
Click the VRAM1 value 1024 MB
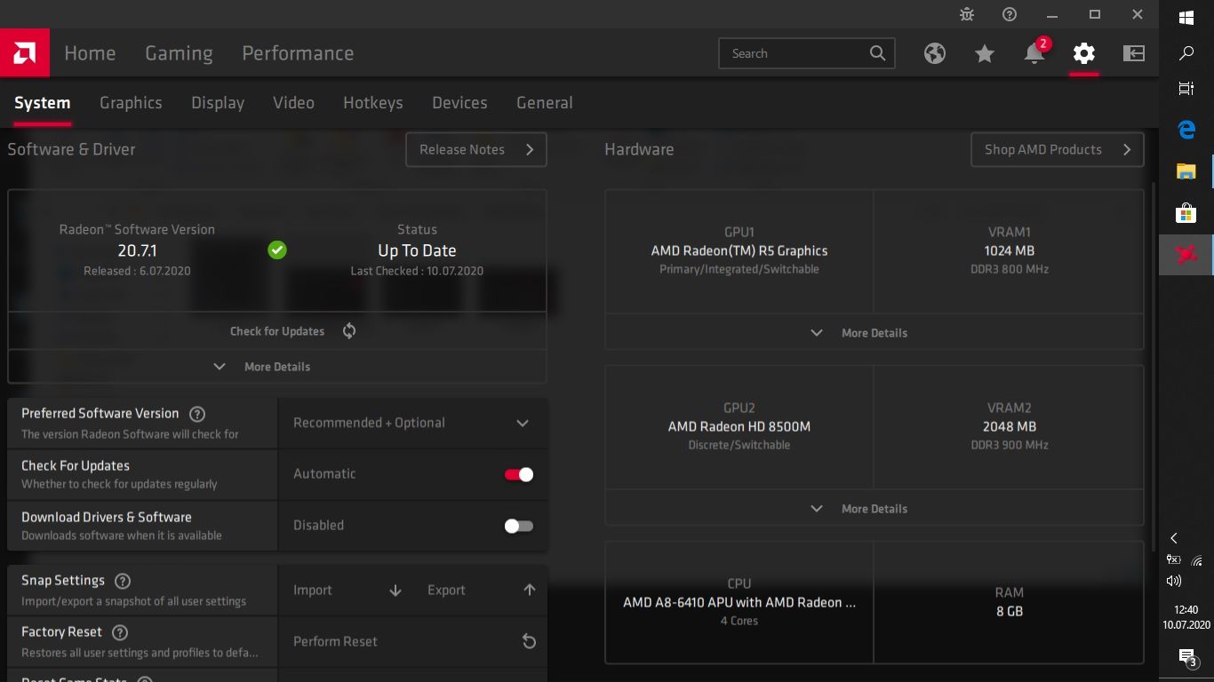[1010, 250]
